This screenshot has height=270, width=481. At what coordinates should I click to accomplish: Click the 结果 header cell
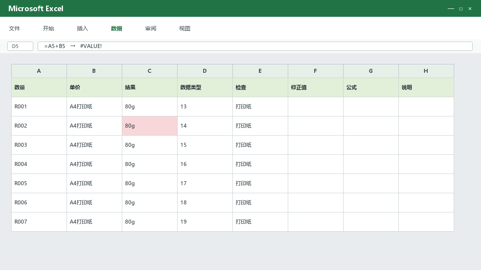(x=150, y=87)
